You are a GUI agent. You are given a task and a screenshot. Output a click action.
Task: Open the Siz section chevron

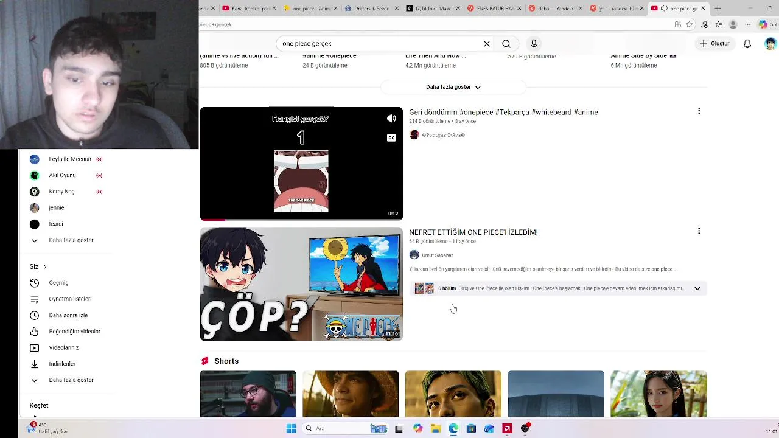coord(45,266)
